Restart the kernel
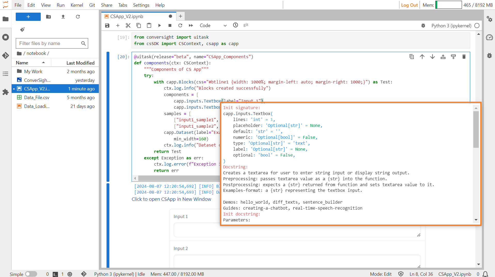The image size is (495, 277). [180, 25]
